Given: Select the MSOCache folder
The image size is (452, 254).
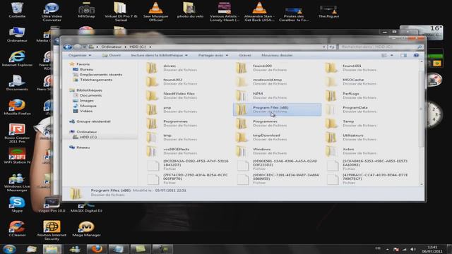Looking at the screenshot, I should tap(352, 82).
